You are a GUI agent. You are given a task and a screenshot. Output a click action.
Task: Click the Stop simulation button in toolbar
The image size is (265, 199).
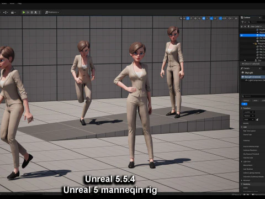pyautogui.click(x=31, y=12)
